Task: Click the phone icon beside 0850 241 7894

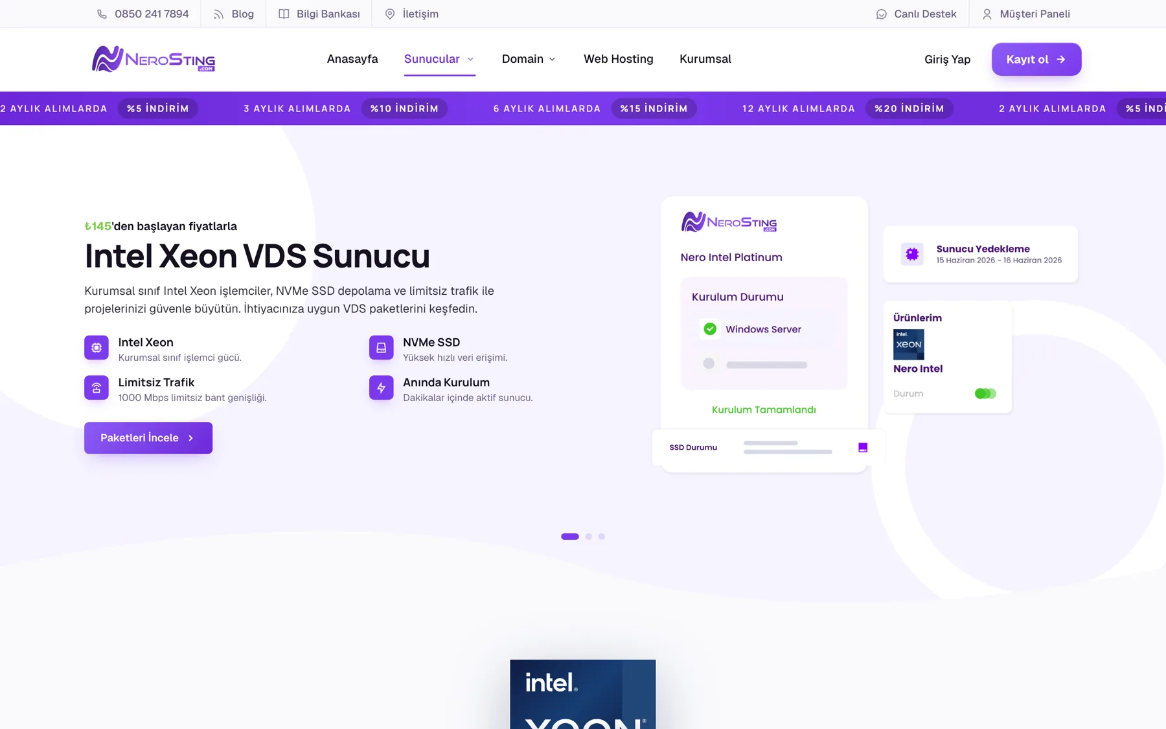Action: [102, 14]
